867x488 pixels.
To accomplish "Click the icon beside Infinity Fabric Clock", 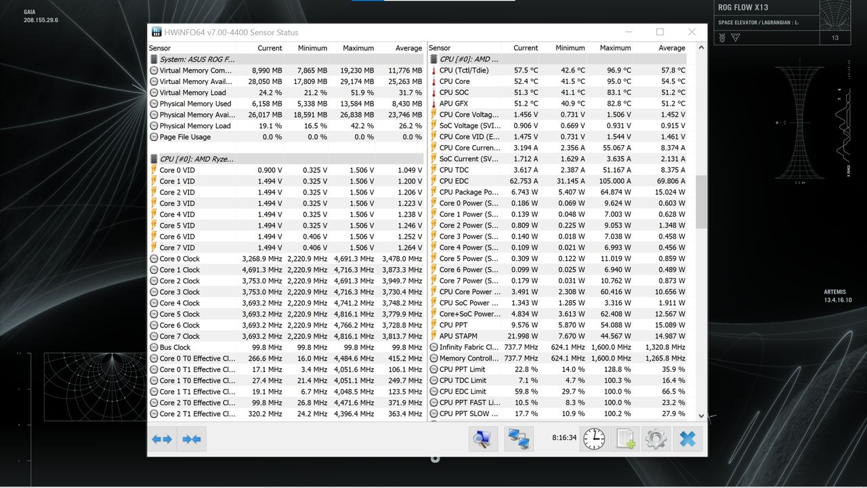I will (434, 347).
